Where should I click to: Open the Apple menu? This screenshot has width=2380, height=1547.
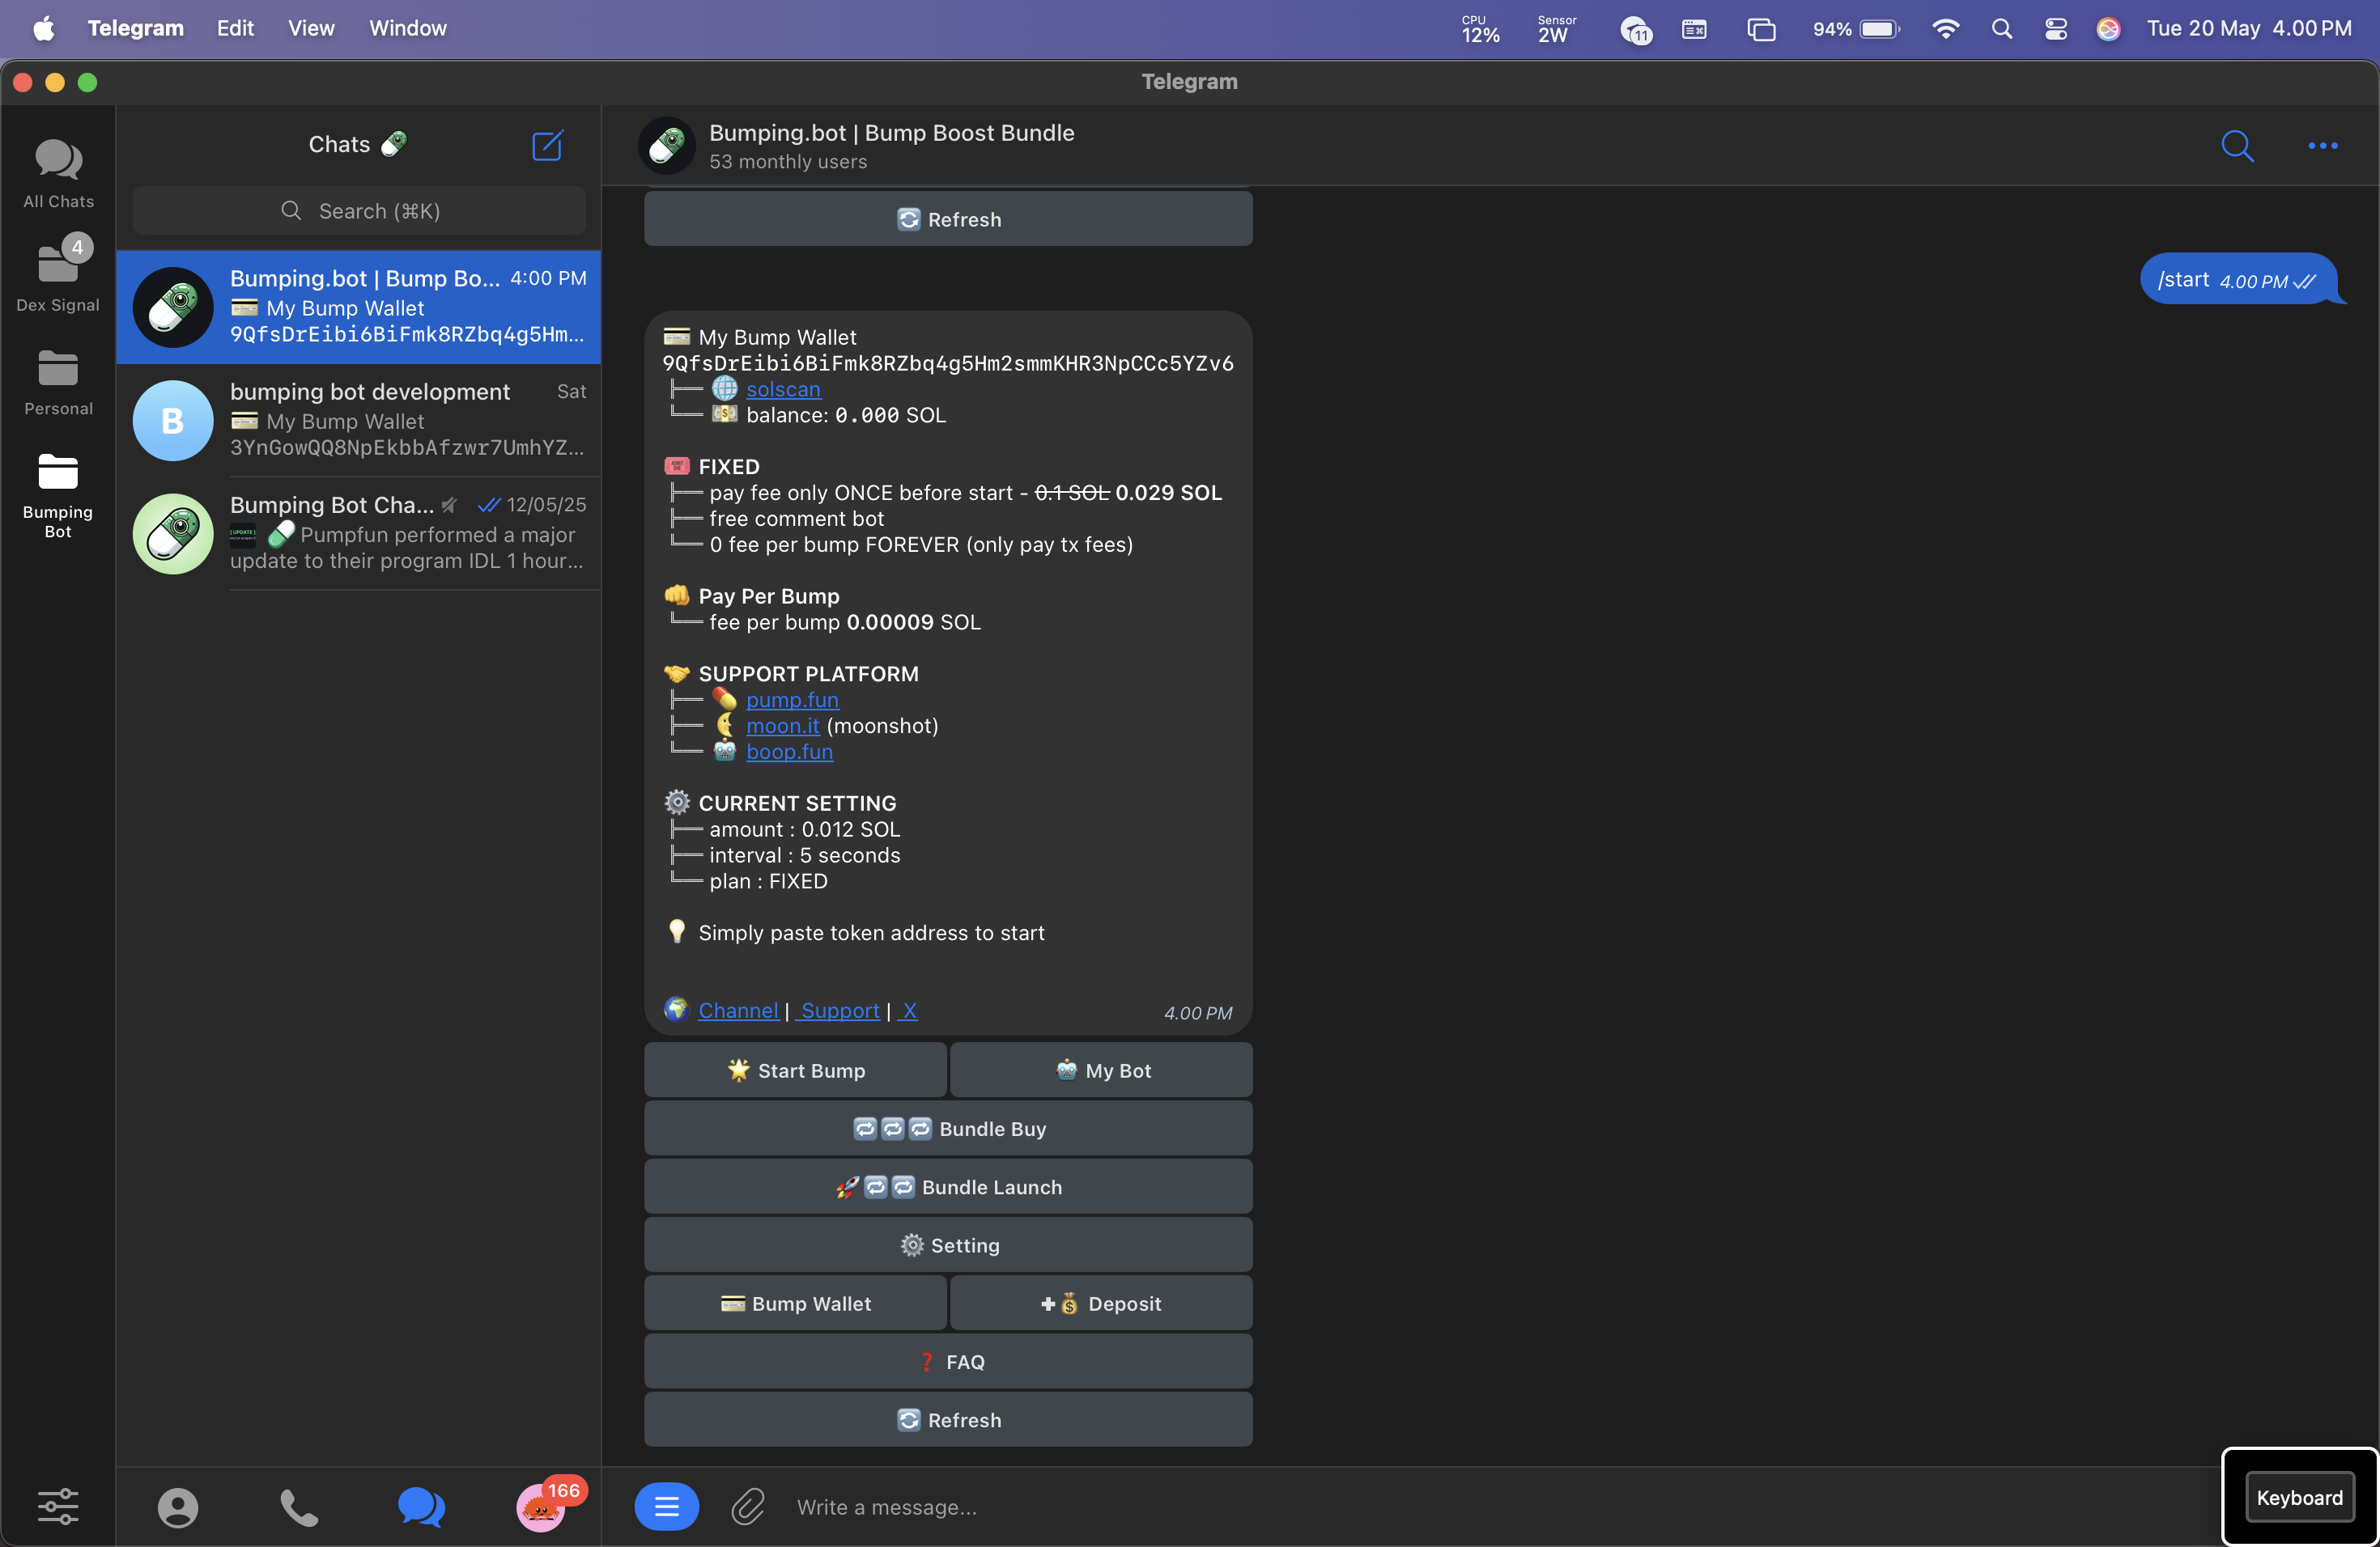click(x=44, y=28)
